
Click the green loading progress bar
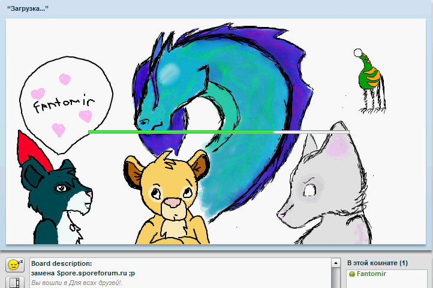click(x=219, y=132)
